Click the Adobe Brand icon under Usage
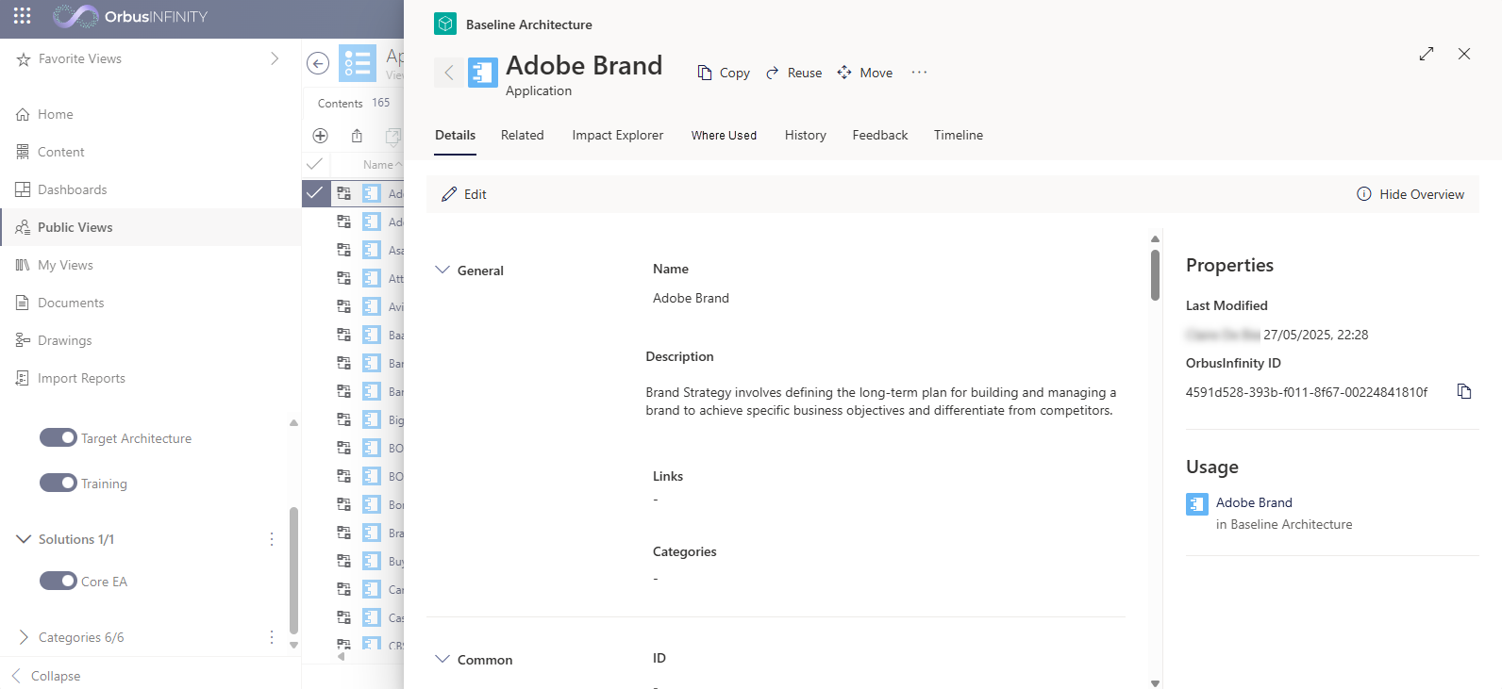Viewport: 1502px width, 689px height. 1197,504
